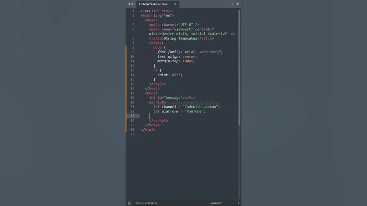The width and height of the screenshot is (367, 206).
Task: Click the DOCTYPE declaration on line 1
Action: coord(156,11)
